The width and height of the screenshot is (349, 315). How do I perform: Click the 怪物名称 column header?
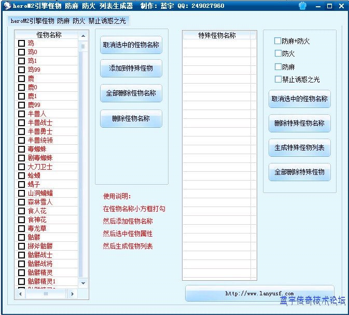[49, 35]
